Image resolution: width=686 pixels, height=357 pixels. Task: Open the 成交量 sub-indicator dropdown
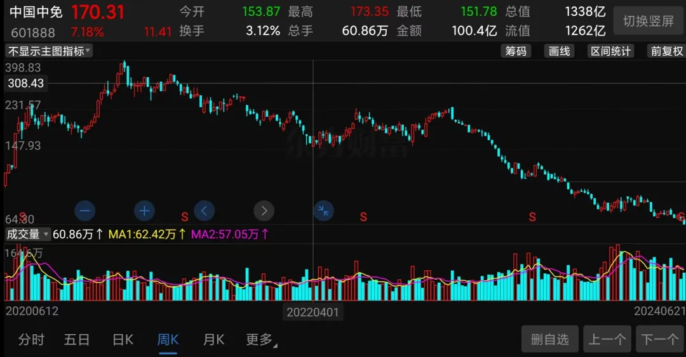click(27, 234)
